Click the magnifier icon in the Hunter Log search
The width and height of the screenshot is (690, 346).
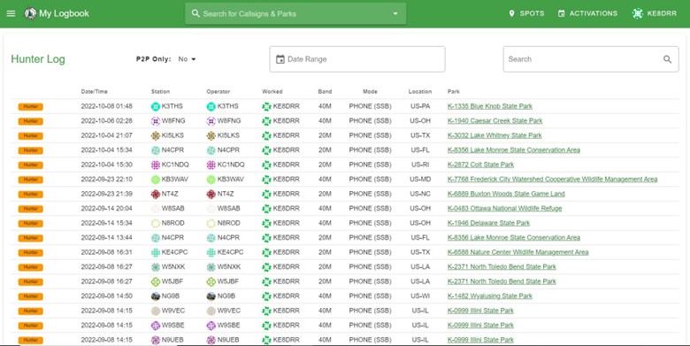click(668, 59)
